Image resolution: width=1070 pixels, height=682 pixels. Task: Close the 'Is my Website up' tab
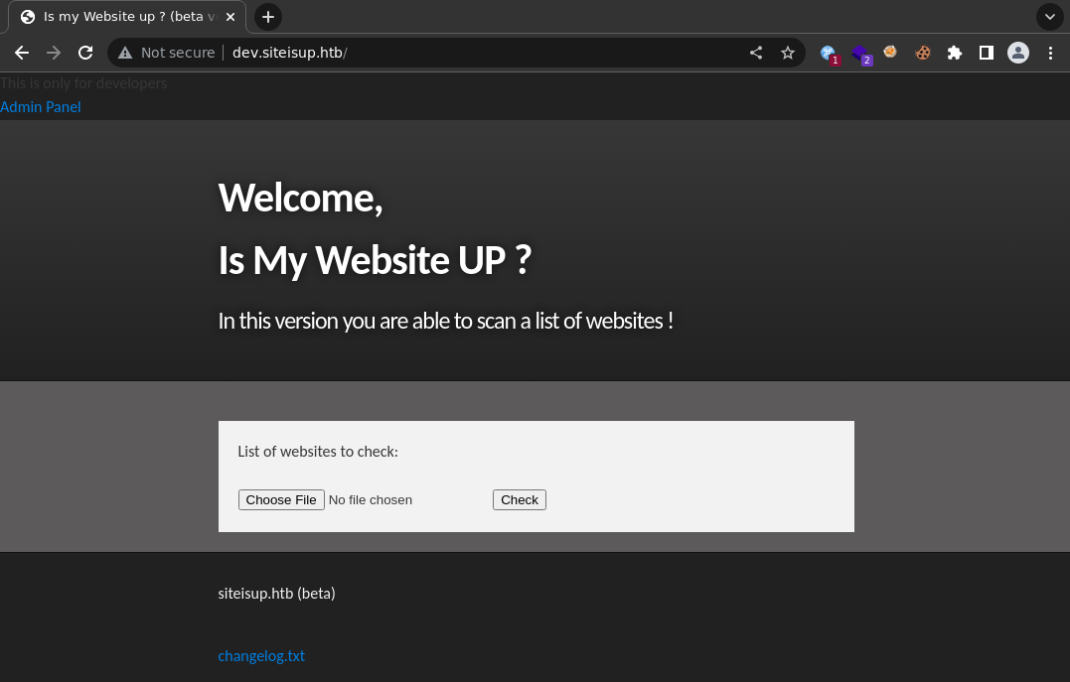231,17
